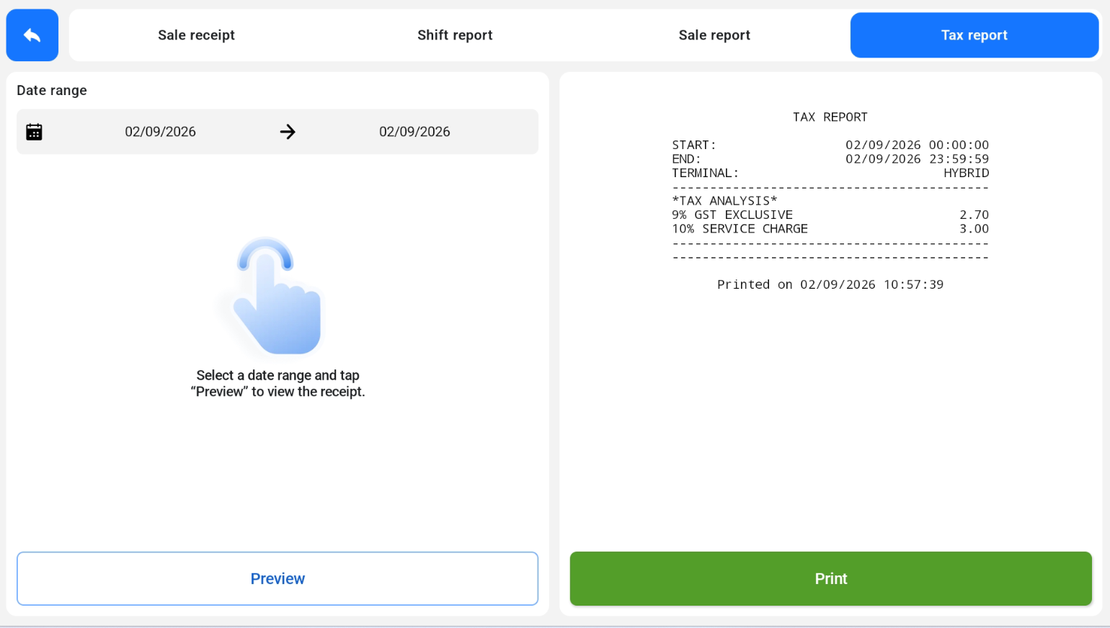Click the service charge amount 3.00
Viewport: 1110px width, 628px height.
[x=974, y=229]
